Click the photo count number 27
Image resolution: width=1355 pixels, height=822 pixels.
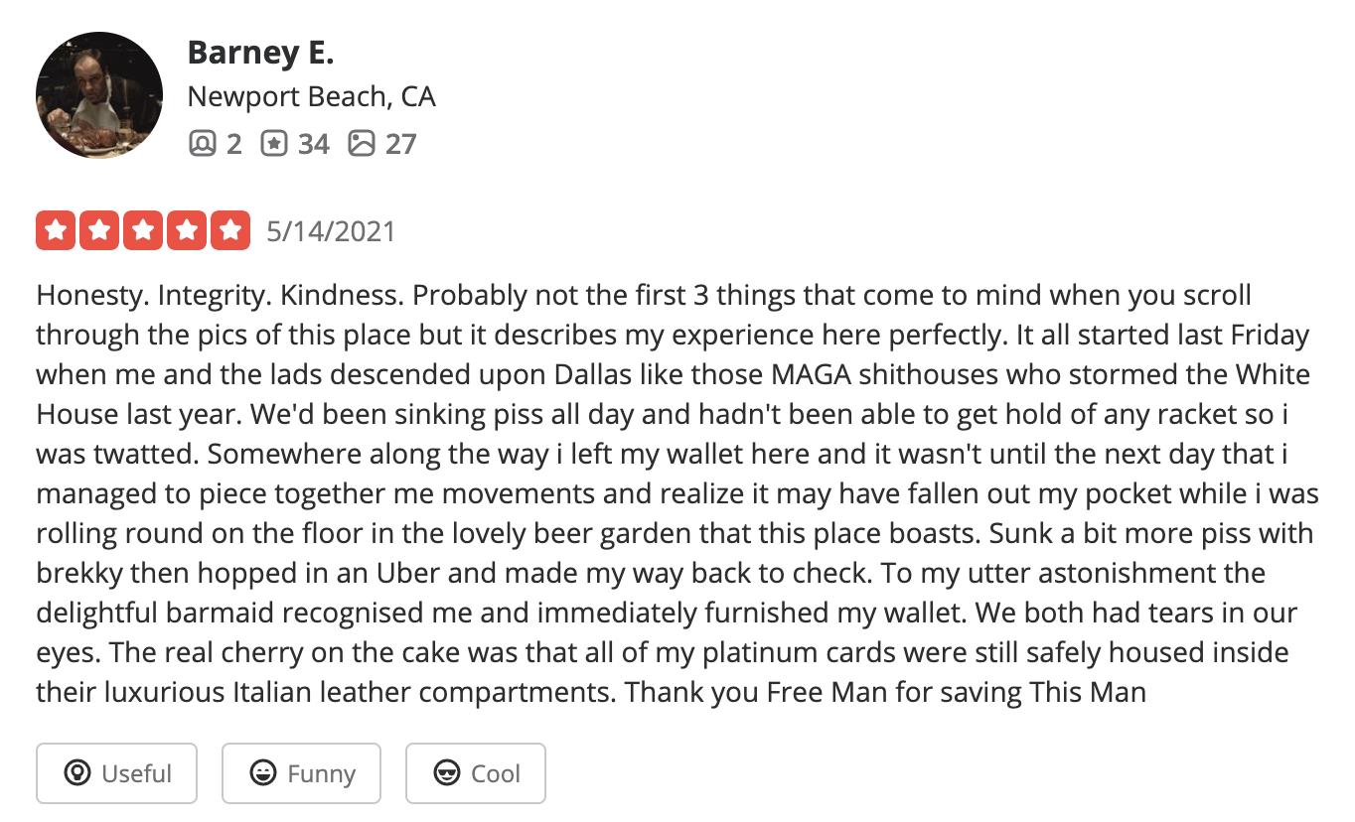pos(400,144)
